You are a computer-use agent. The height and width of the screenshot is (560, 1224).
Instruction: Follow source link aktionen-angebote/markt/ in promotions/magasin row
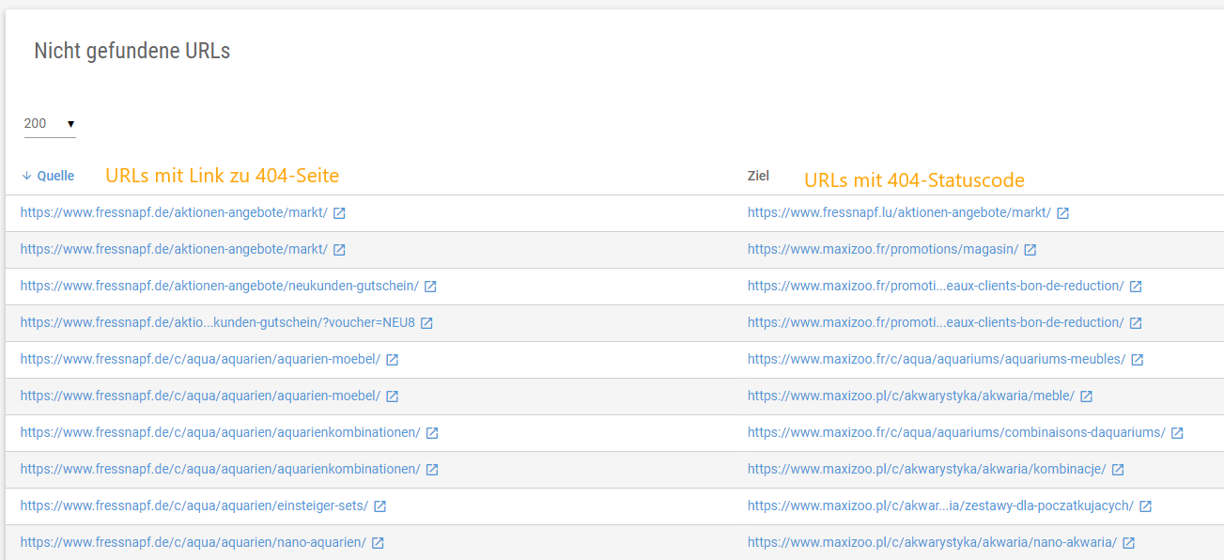(x=174, y=249)
